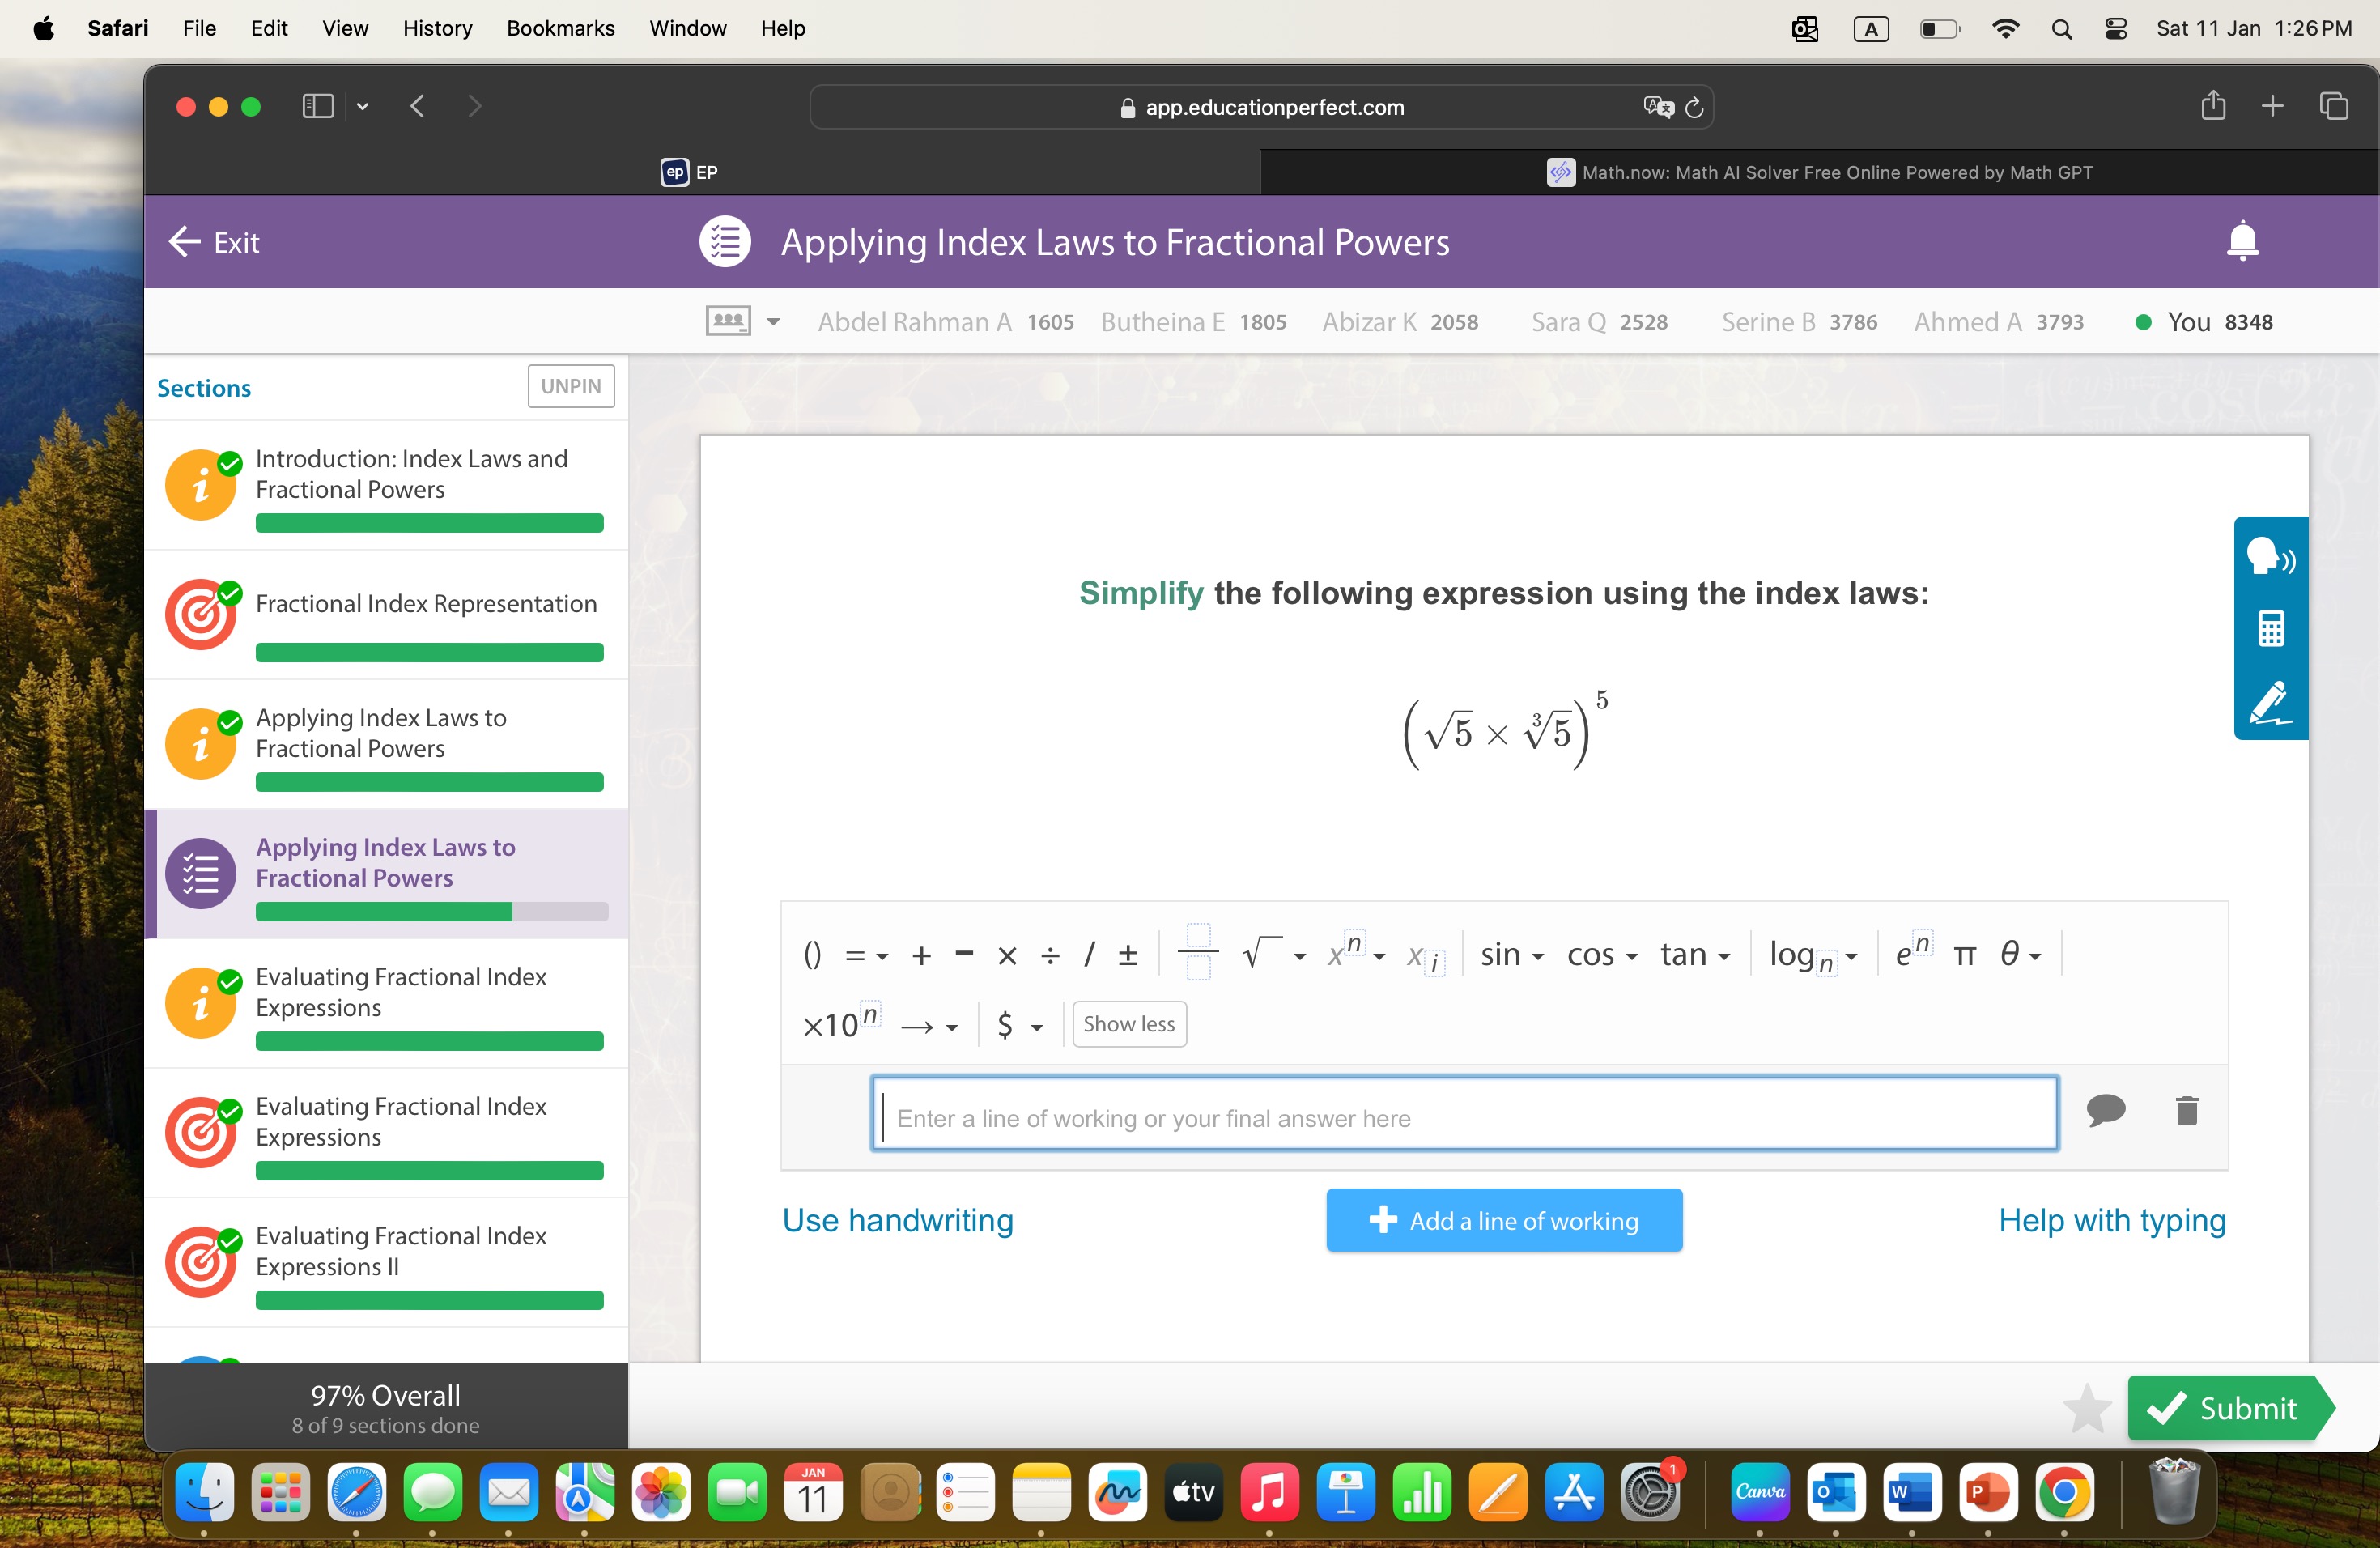Insert the multiplication sign
This screenshot has width=2380, height=1548.
[x=1007, y=956]
